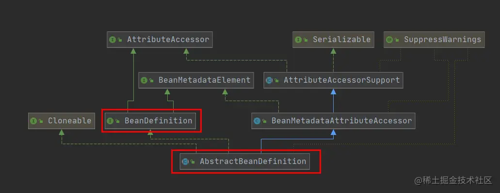Click the visibility lock icon on Serializable

(306, 40)
